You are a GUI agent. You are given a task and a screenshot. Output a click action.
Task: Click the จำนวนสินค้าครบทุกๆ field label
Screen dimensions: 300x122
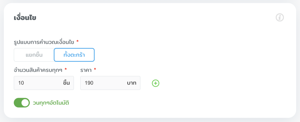click(x=38, y=69)
